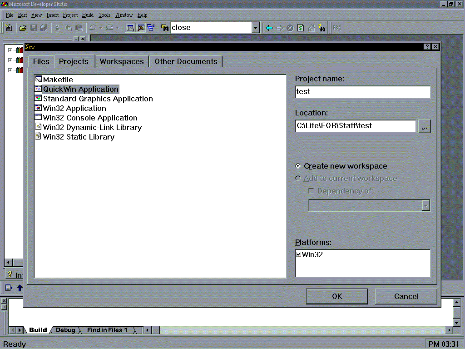Expand the bottom book node in workspace tree
Image resolution: width=465 pixels, height=349 pixels.
10,70
